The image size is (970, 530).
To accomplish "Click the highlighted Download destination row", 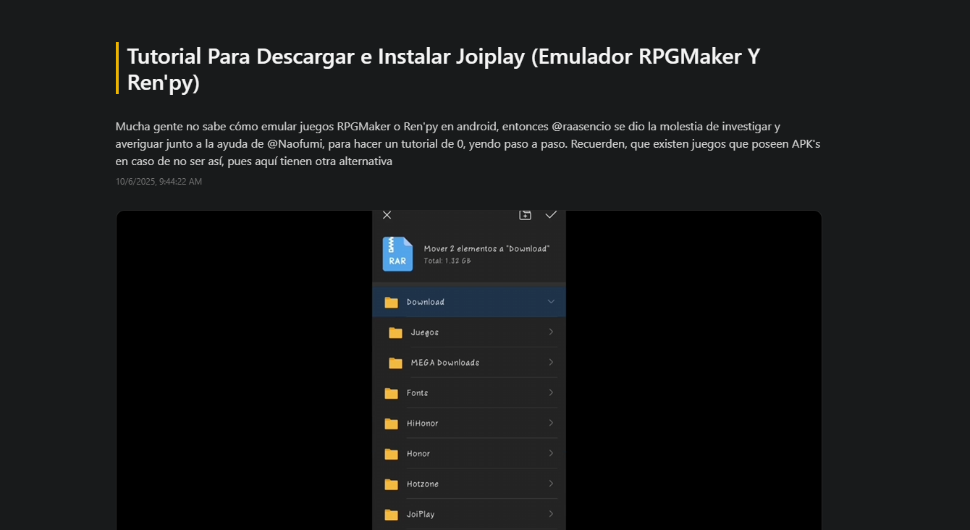I will [468, 301].
